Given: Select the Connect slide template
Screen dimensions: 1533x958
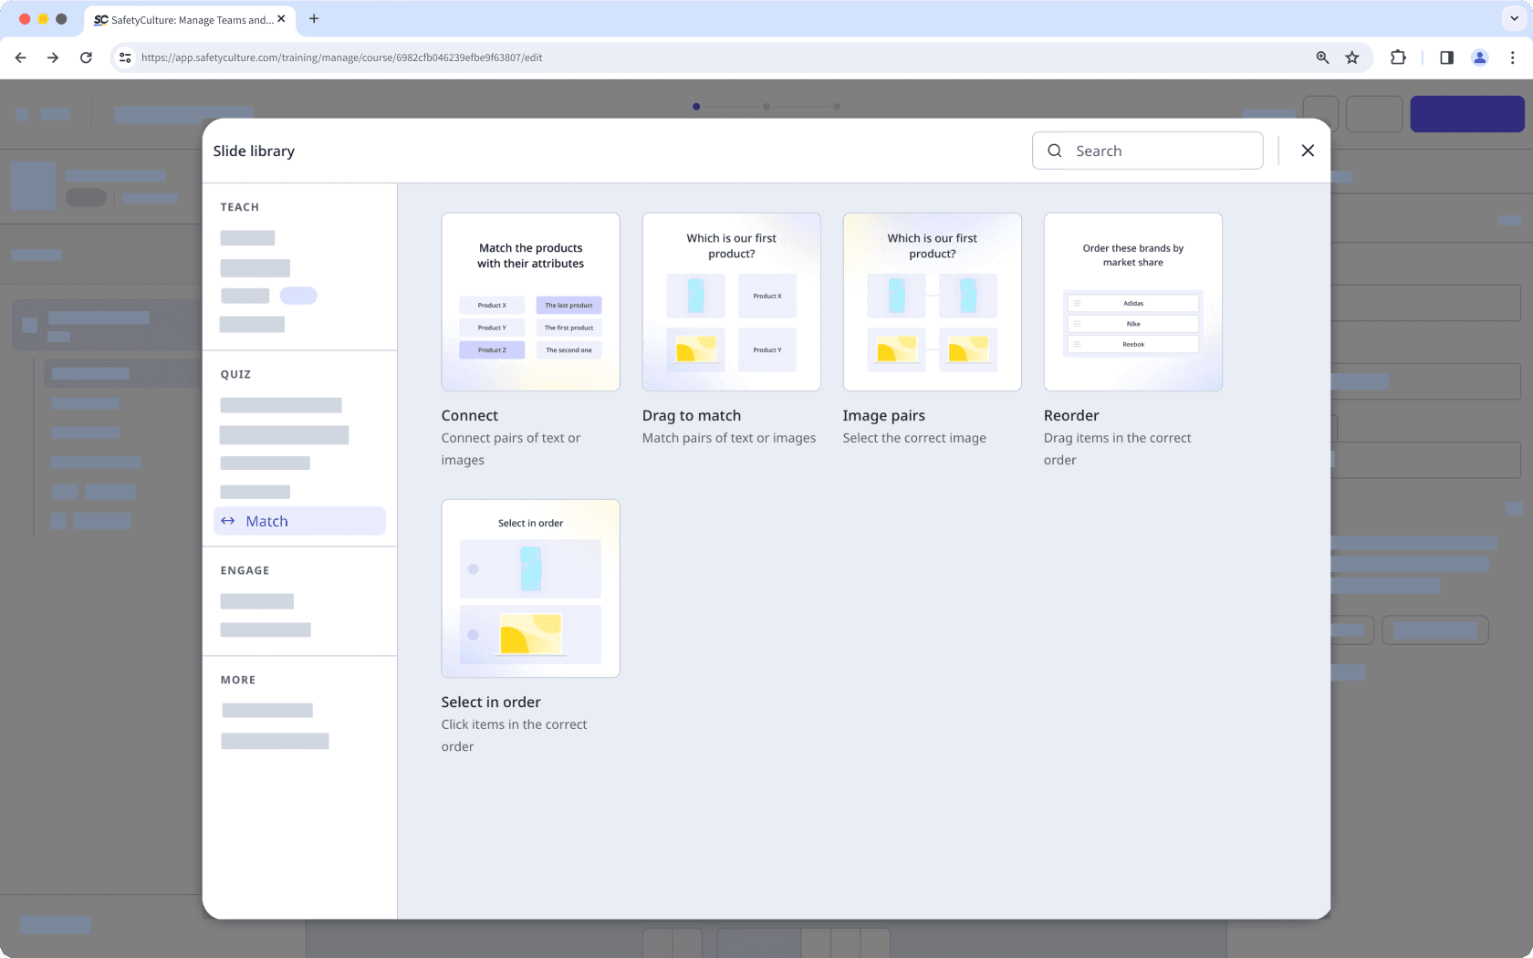Looking at the screenshot, I should pyautogui.click(x=530, y=301).
